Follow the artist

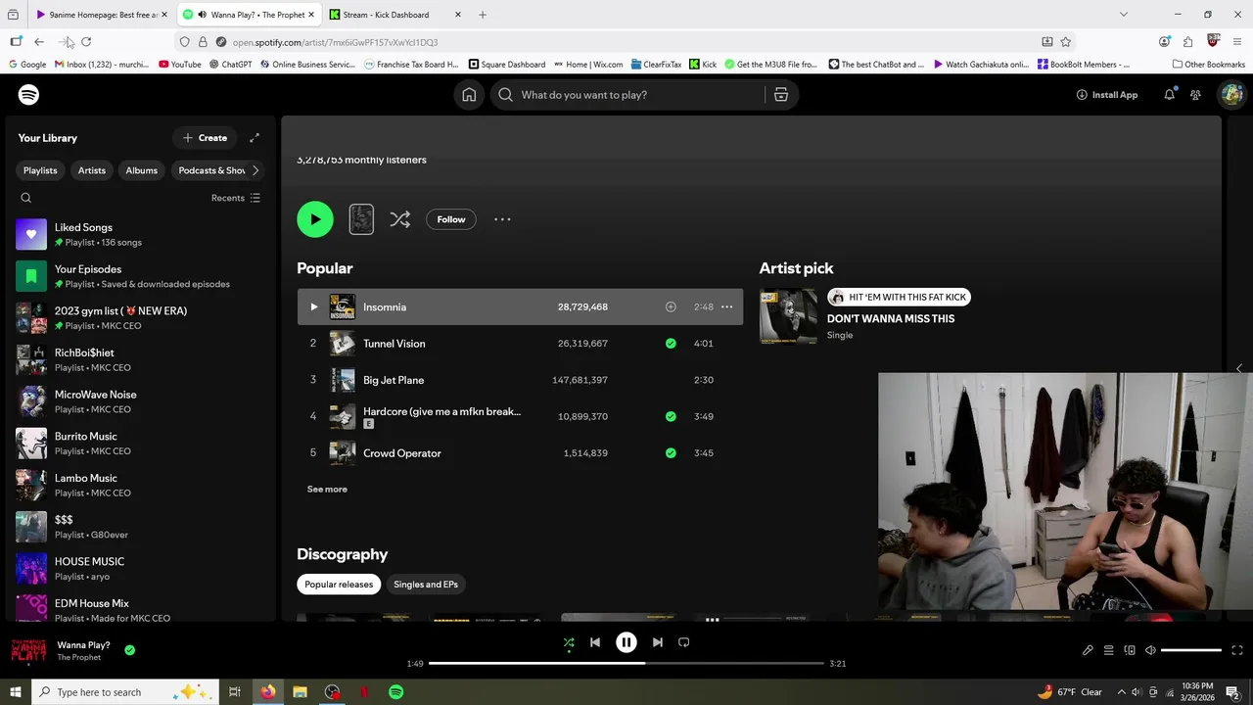451,219
